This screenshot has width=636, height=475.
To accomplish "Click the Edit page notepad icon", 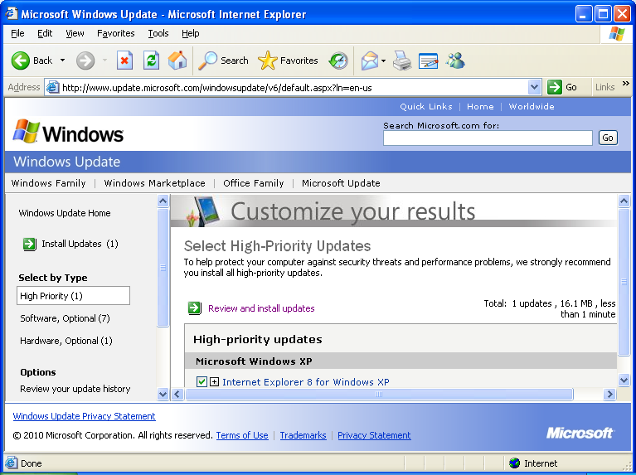I will click(x=429, y=61).
